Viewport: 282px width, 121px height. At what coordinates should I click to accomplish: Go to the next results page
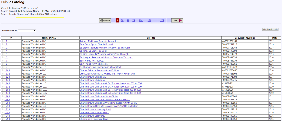tap(177, 20)
